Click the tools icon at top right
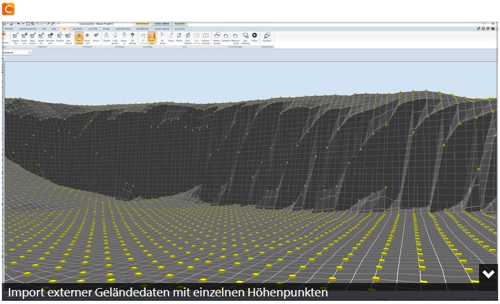This screenshot has height=304, width=500. 478,29
